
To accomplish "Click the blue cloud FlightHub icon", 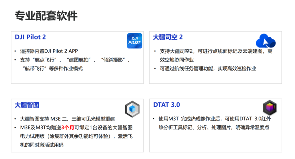I will (266, 41).
